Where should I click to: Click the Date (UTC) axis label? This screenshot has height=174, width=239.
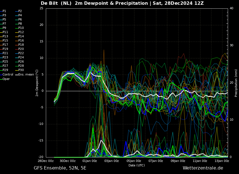[137, 165]
